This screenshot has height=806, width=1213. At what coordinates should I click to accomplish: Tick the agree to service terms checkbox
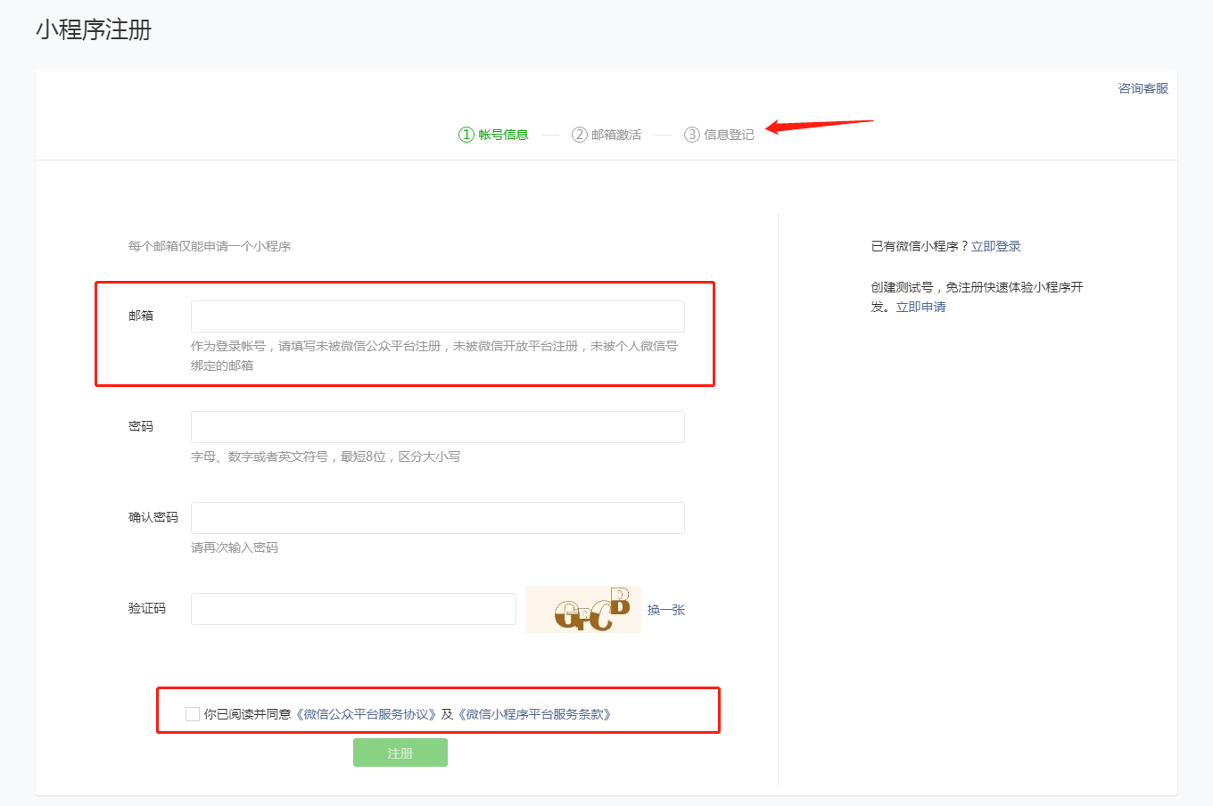click(193, 714)
